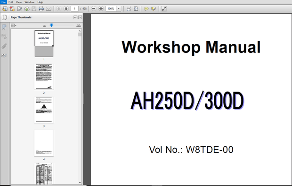Click the thumbnail size slider handle
292x186 pixels.
(x=52, y=25)
